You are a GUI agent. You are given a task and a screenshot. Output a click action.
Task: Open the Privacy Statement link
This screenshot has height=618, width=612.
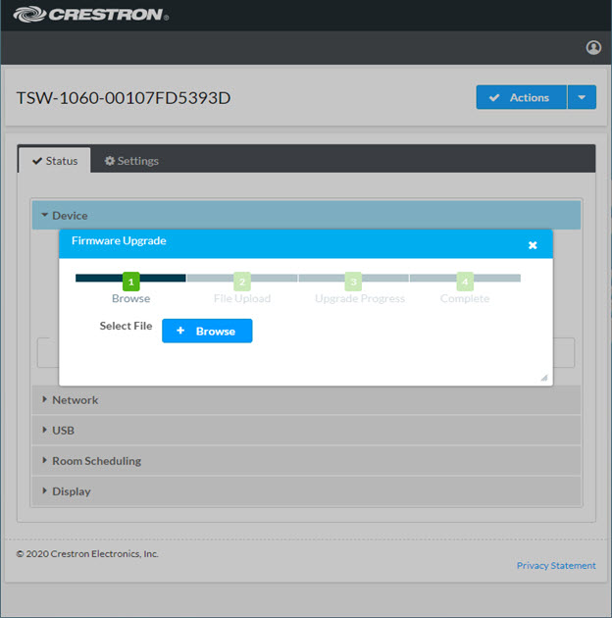point(556,565)
